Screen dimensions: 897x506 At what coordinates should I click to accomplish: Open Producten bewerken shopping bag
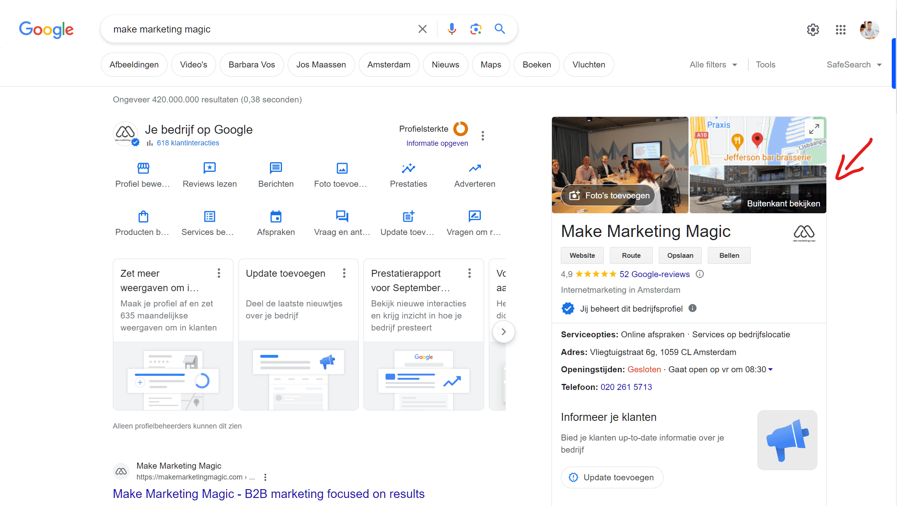click(143, 223)
